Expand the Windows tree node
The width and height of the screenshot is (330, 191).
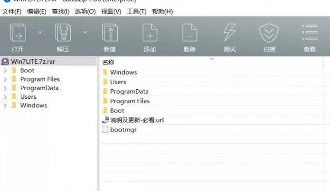5,105
